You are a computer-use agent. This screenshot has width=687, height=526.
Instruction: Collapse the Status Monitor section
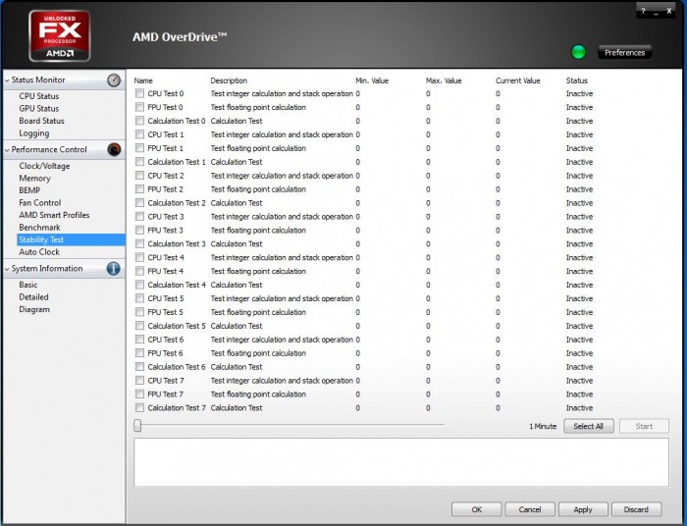click(7, 80)
